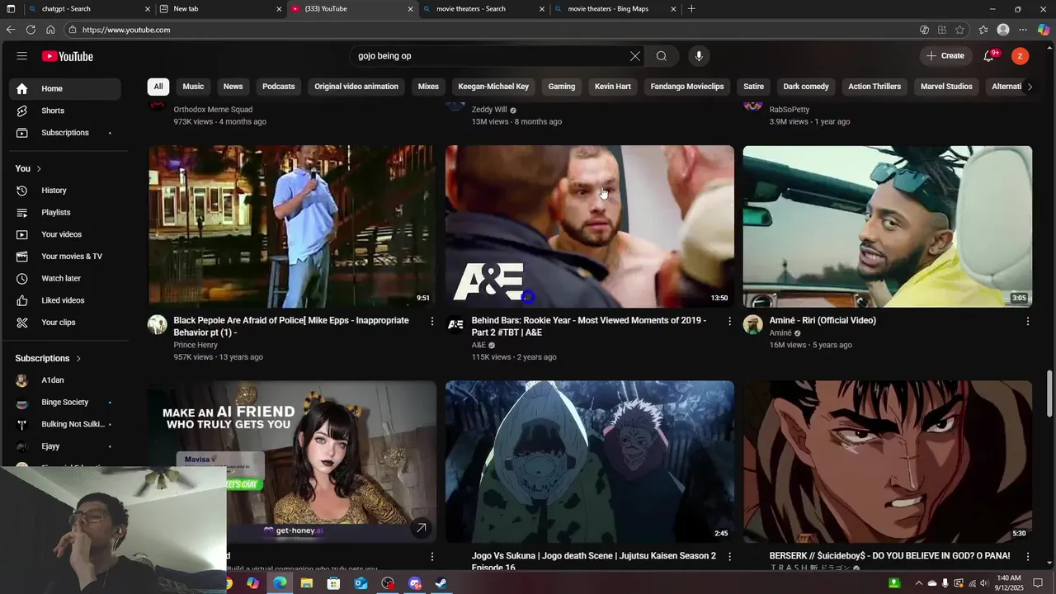Viewport: 1056px width, 594px height.
Task: Open the YouTube hamburger guide menu
Action: point(22,56)
